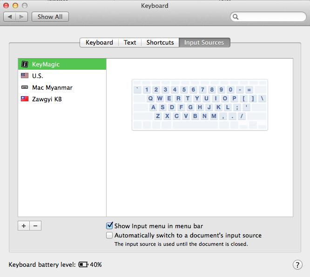Open help with the question mark button
Image resolution: width=310 pixels, height=277 pixels.
[297, 265]
